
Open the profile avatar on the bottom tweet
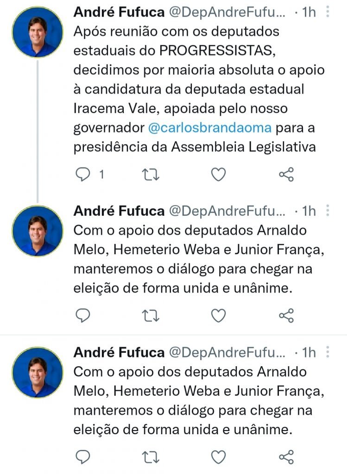38,372
